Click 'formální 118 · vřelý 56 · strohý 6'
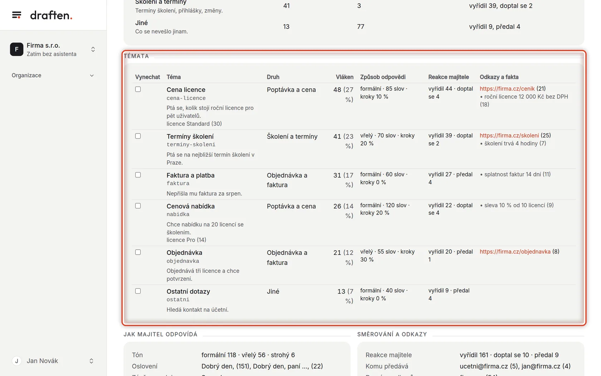 coord(248,355)
